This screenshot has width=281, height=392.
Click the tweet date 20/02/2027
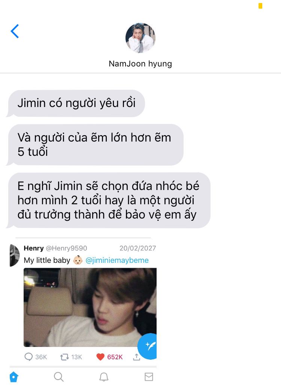click(x=138, y=248)
